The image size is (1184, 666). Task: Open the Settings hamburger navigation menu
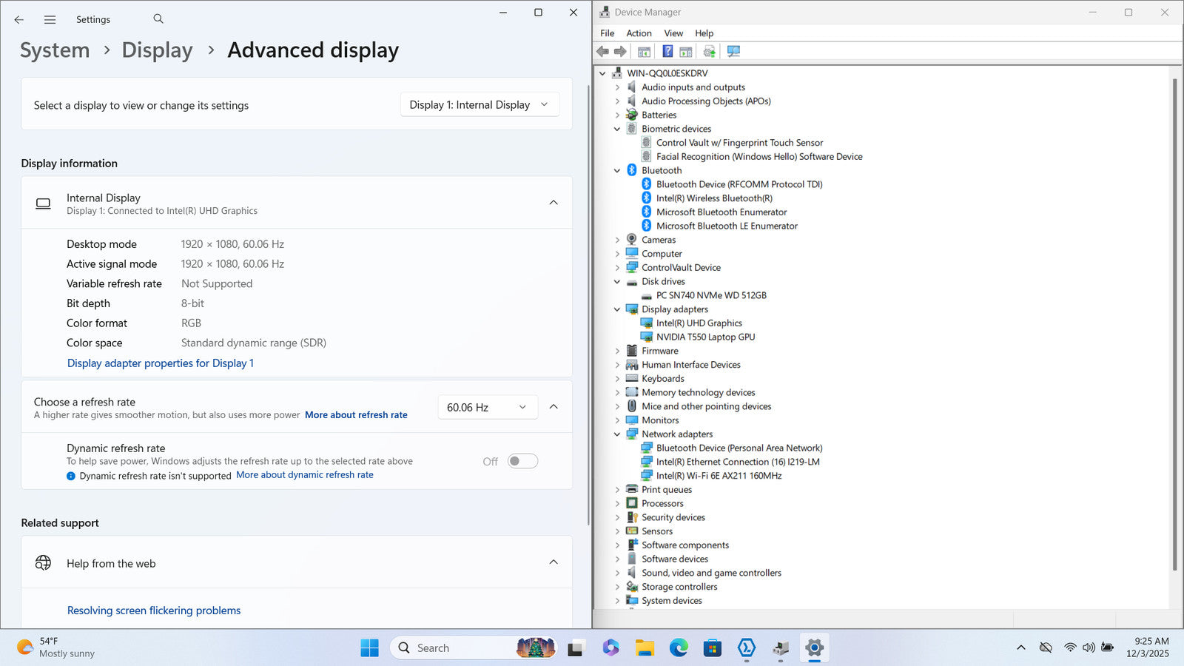click(x=50, y=20)
